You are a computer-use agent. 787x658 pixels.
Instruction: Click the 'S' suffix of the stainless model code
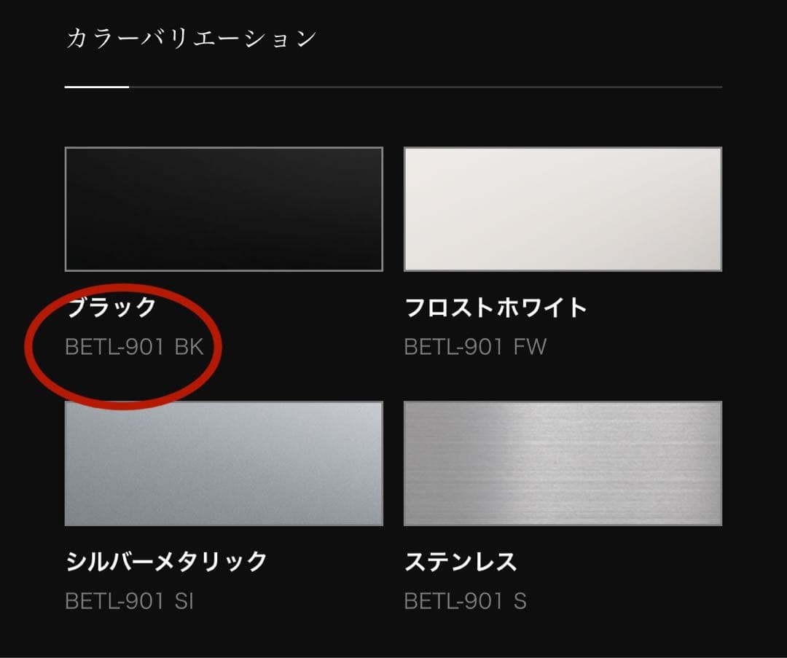coord(520,600)
